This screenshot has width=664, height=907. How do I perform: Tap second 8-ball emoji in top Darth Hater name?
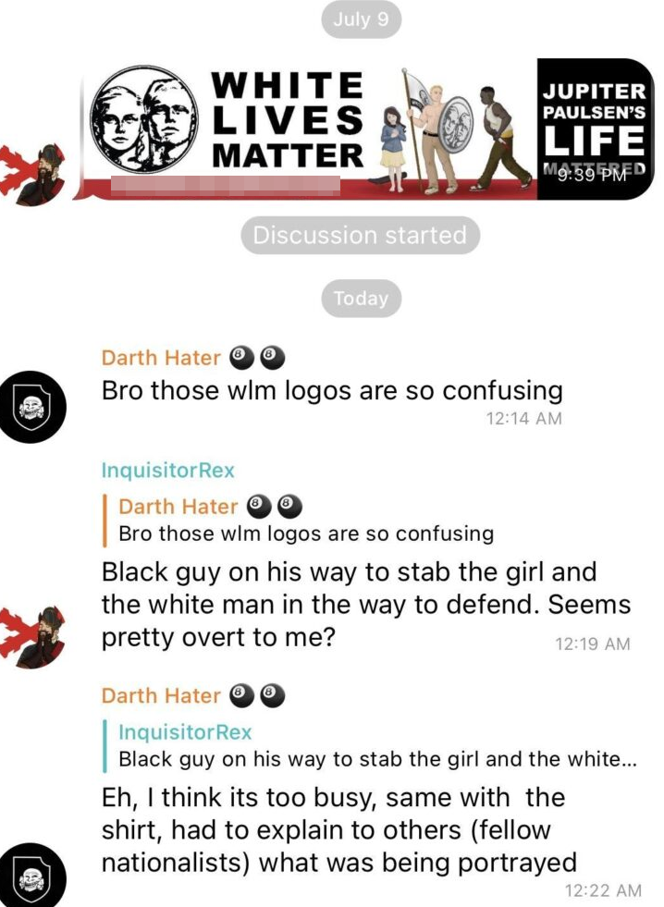pyautogui.click(x=273, y=358)
